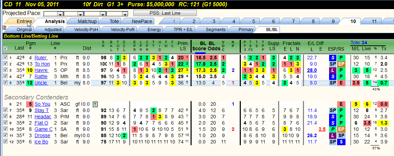
Task: Click the SP badge in Stay T row
Action: click(333, 110)
